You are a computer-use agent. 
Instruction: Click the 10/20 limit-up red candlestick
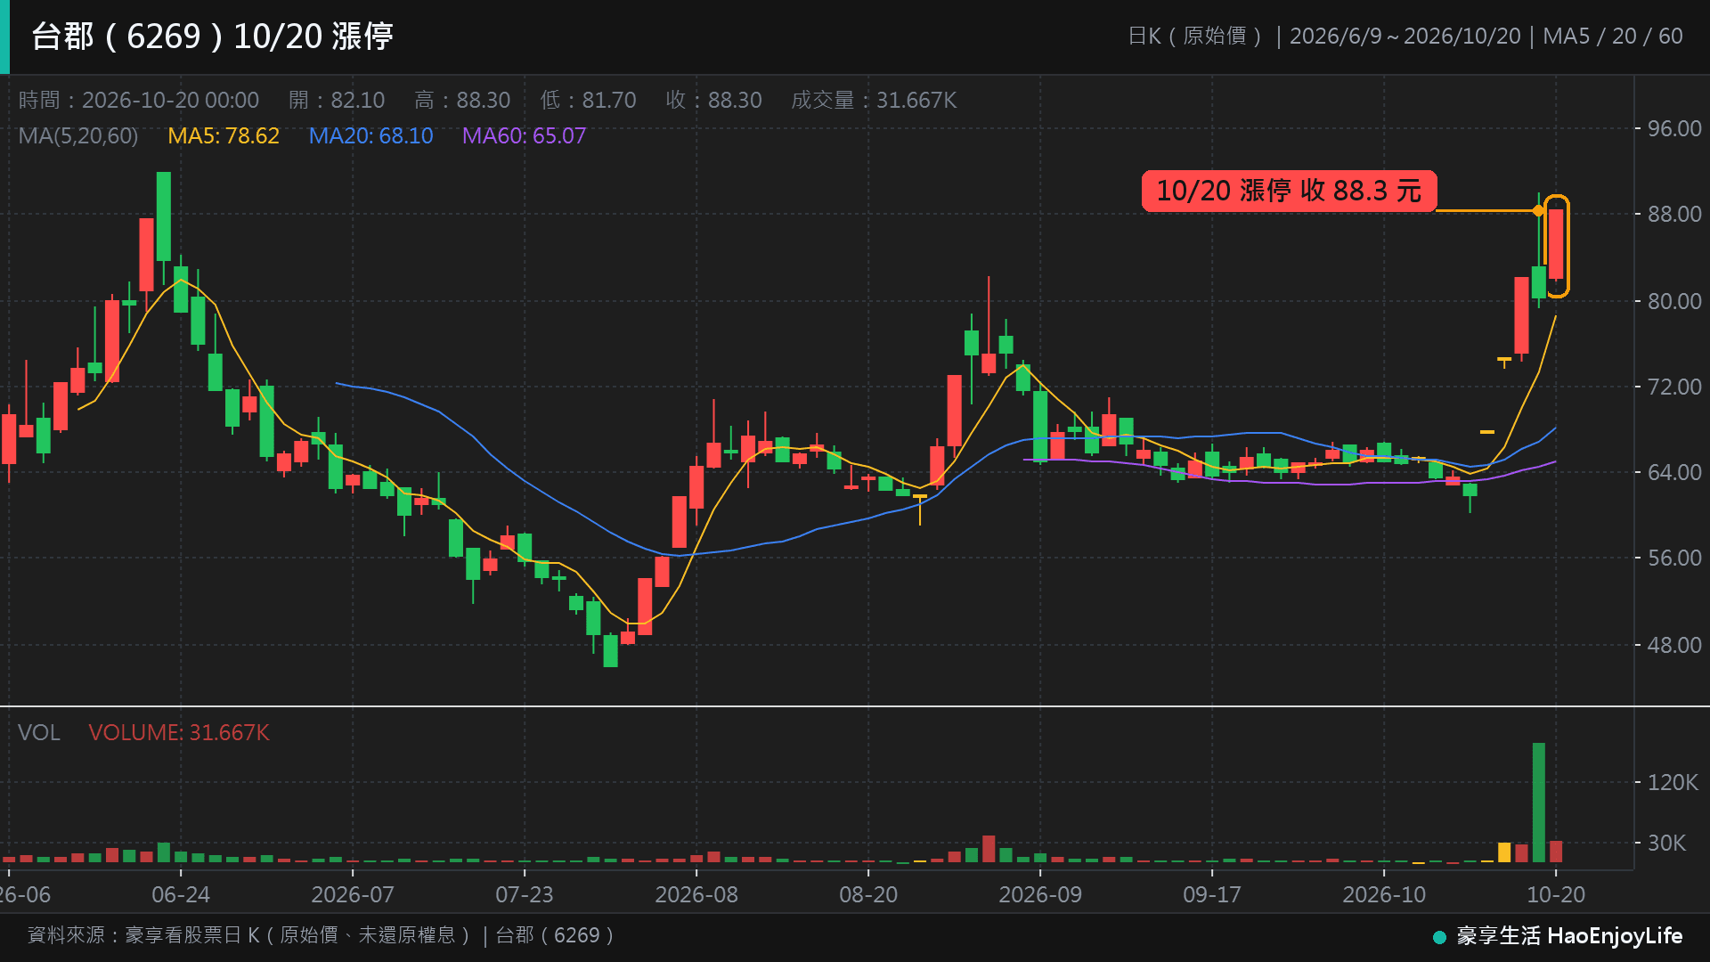1556,245
